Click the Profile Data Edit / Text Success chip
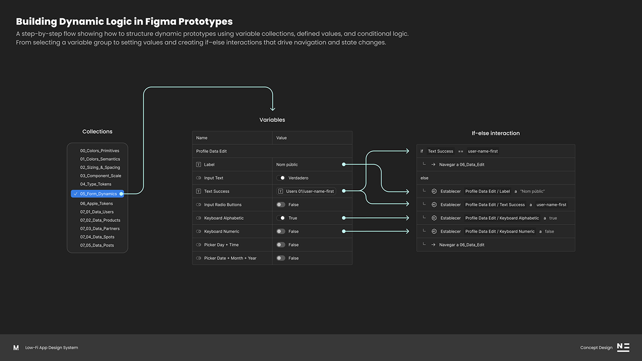The image size is (642, 361). tap(495, 205)
